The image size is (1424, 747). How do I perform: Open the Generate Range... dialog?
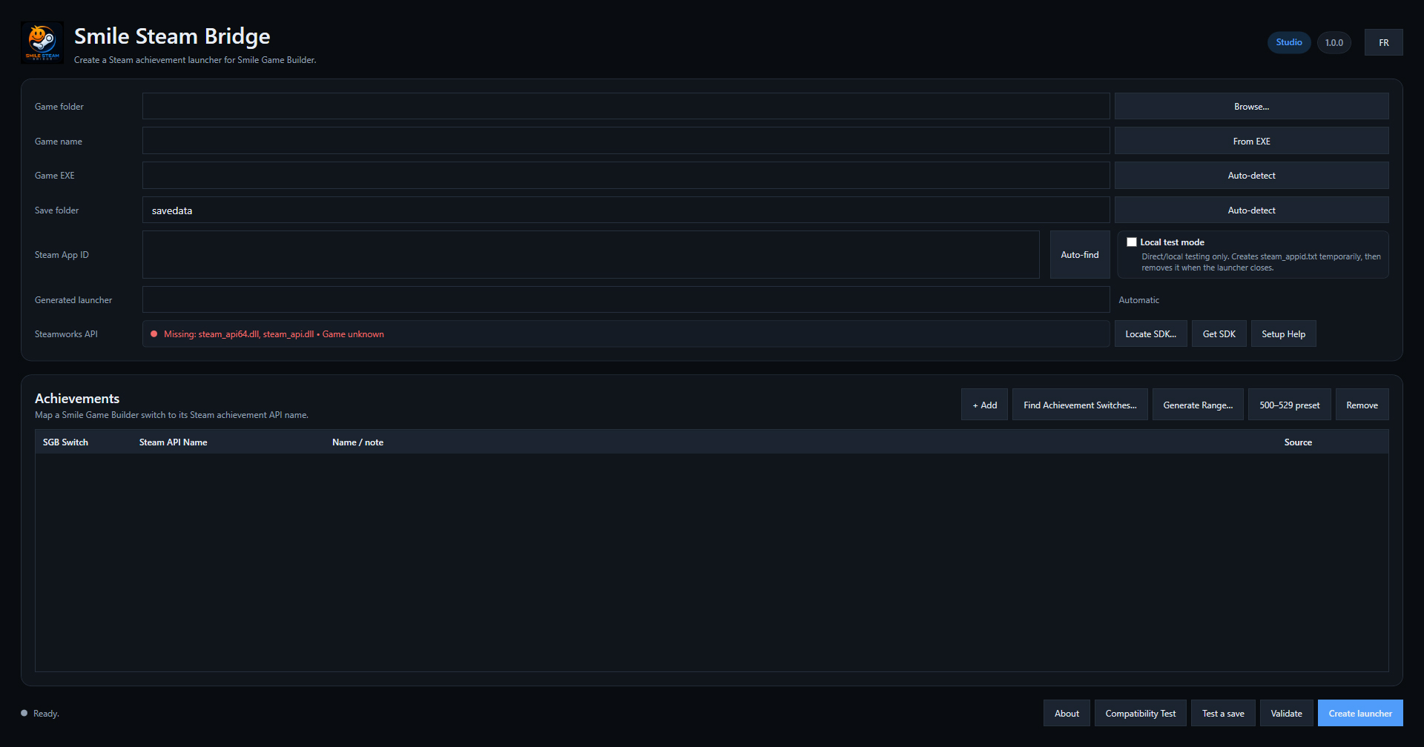point(1199,405)
